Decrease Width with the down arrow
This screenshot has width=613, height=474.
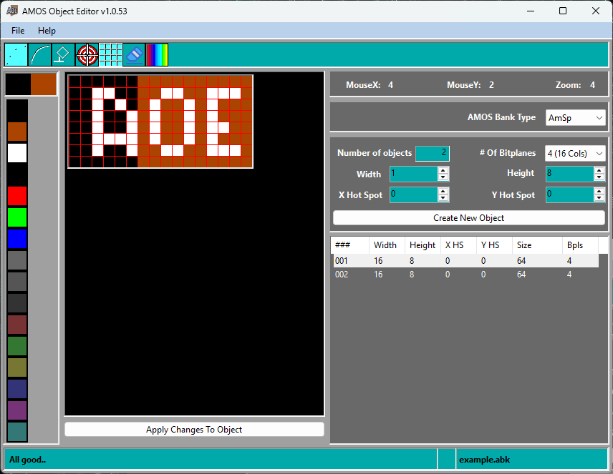(x=443, y=177)
